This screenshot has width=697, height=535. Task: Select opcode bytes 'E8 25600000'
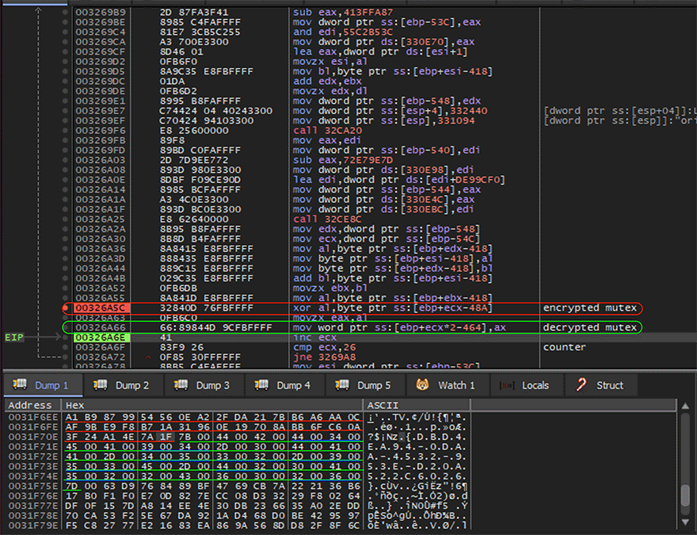(194, 130)
